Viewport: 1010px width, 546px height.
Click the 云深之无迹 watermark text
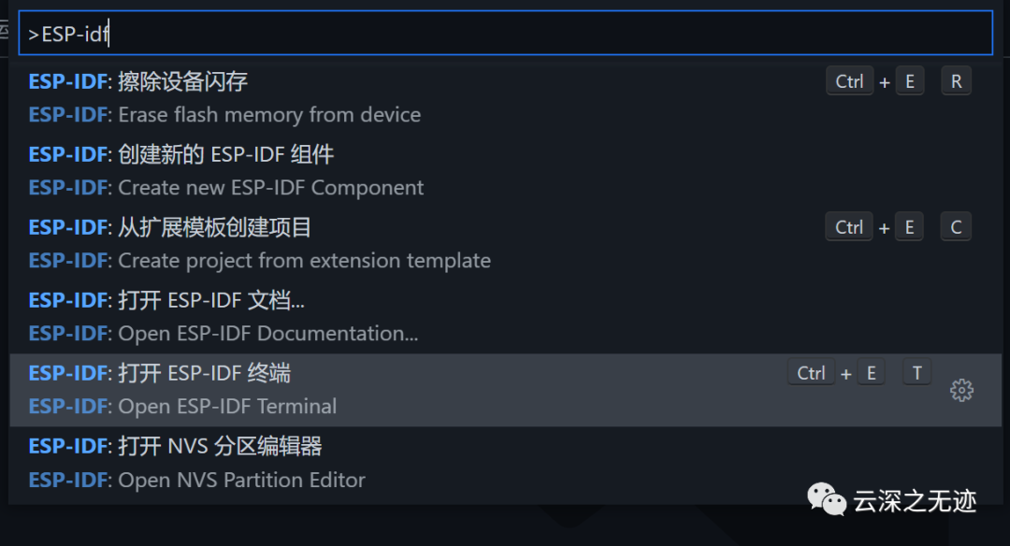915,501
